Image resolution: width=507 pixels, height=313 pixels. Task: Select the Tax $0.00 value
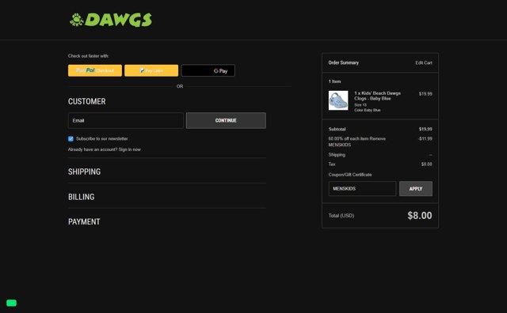pos(426,164)
